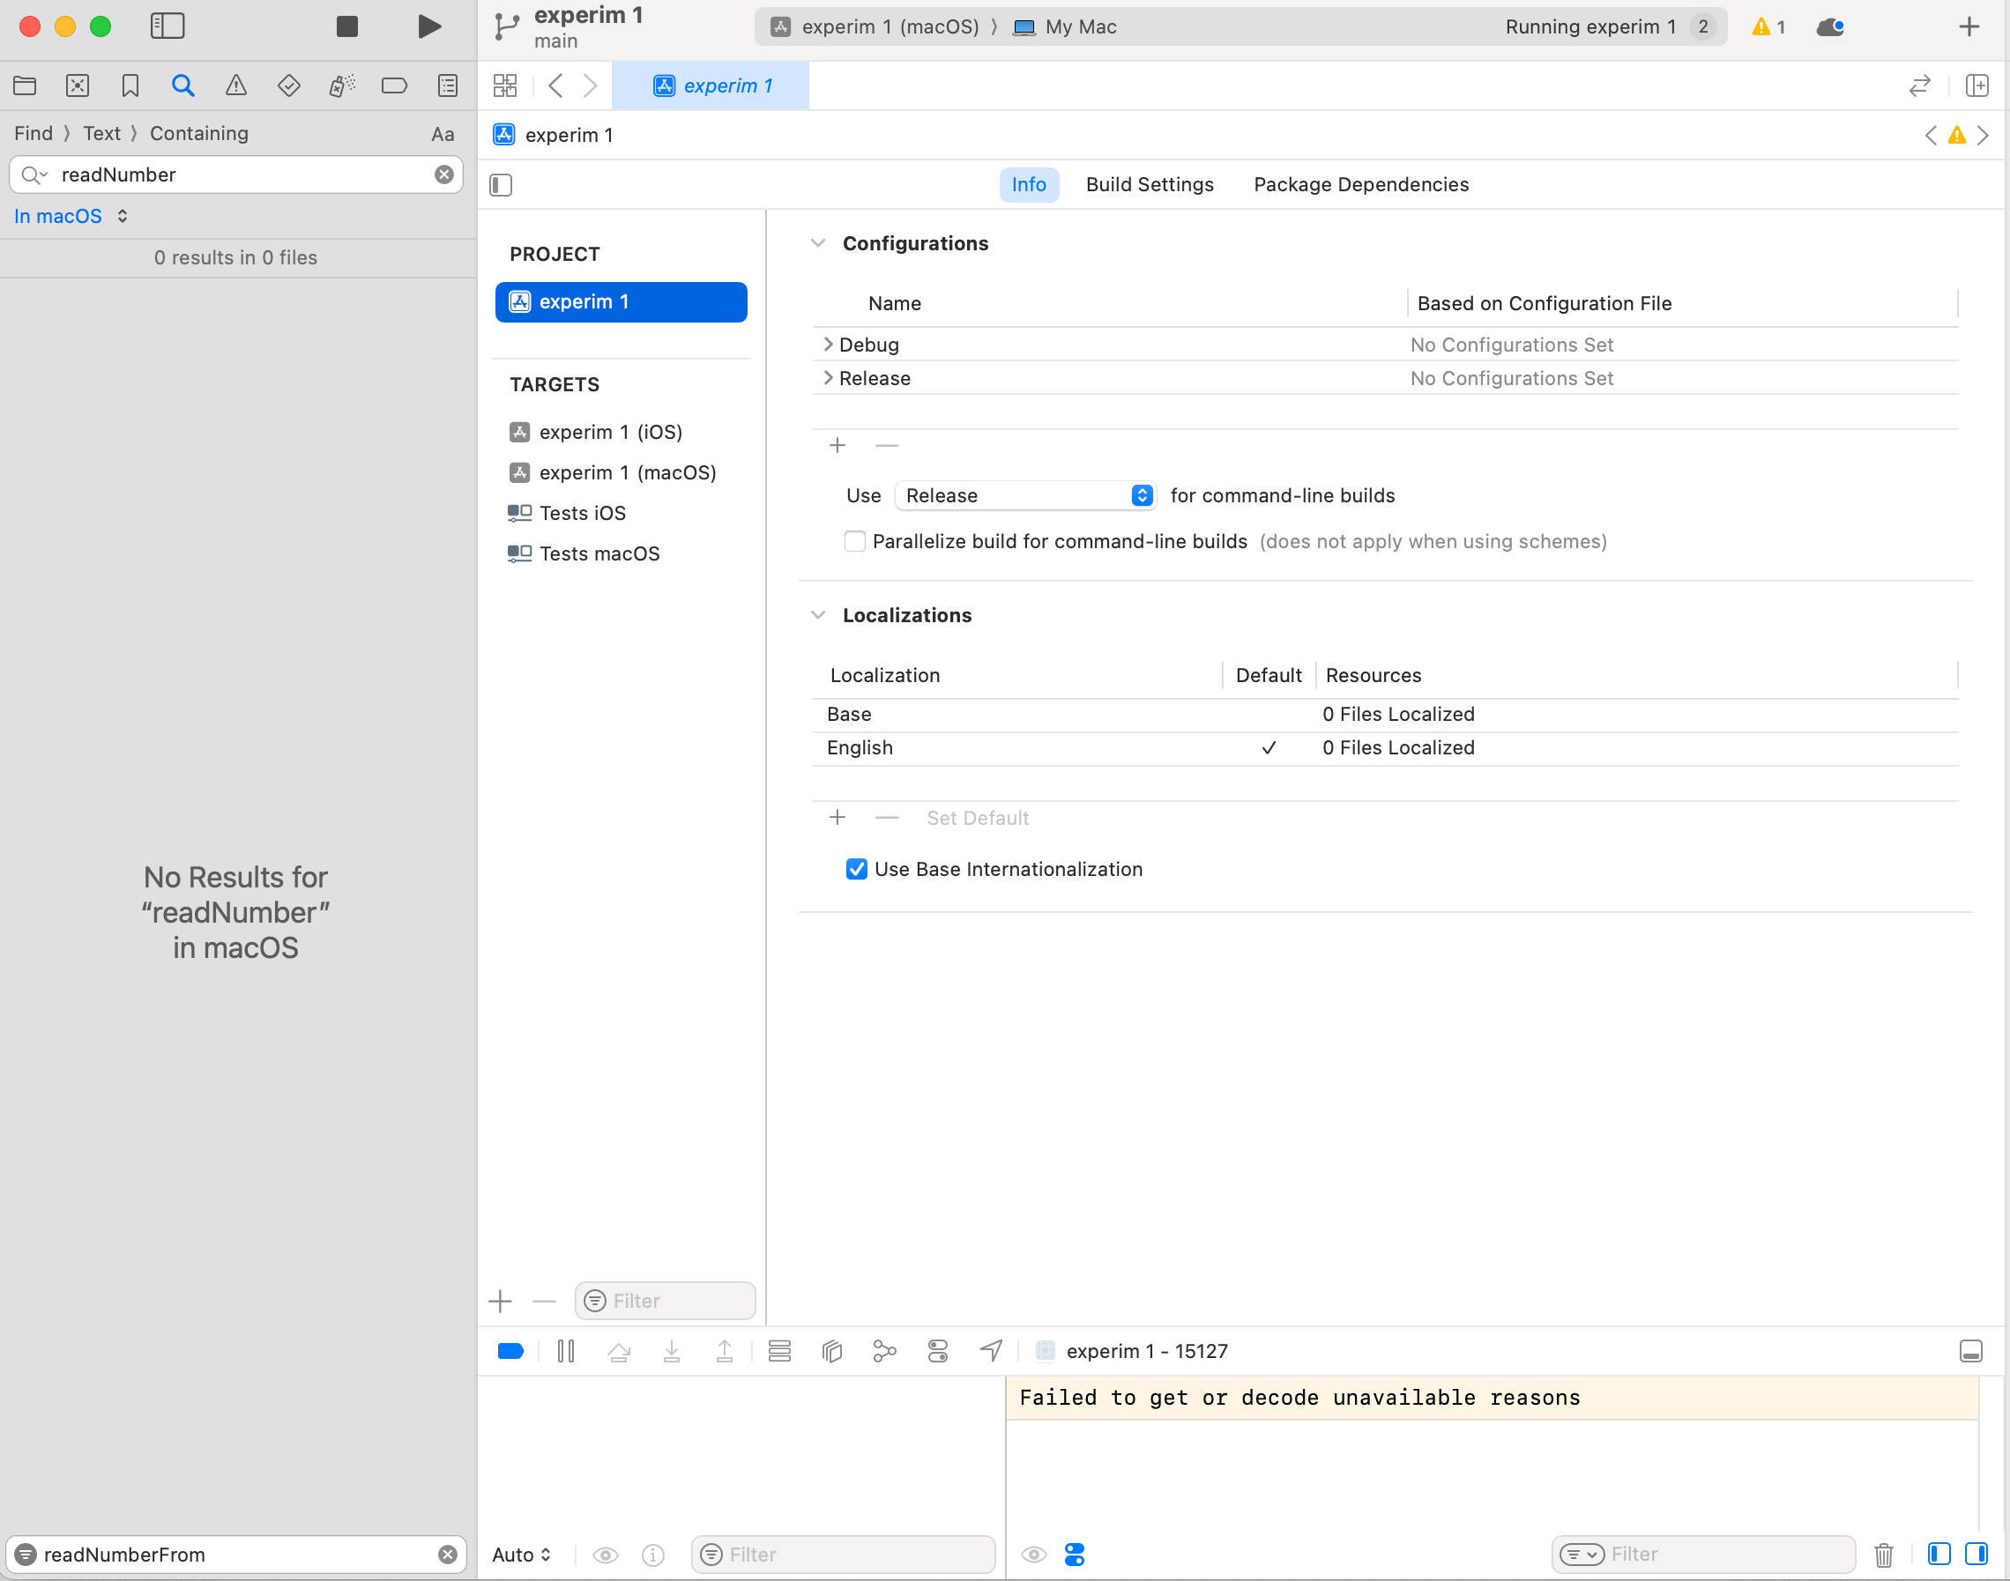The image size is (2010, 1581).
Task: Open the In macOS search scope dropdown
Action: point(71,216)
